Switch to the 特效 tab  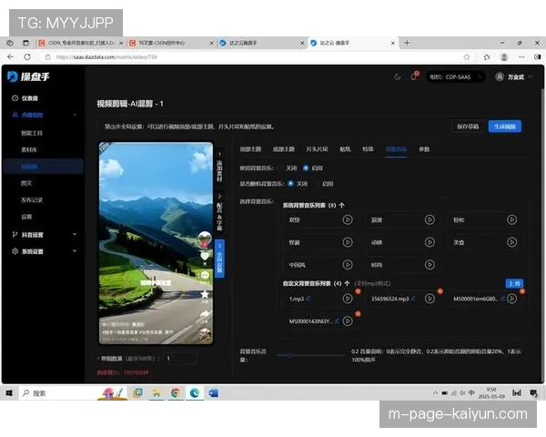368,149
